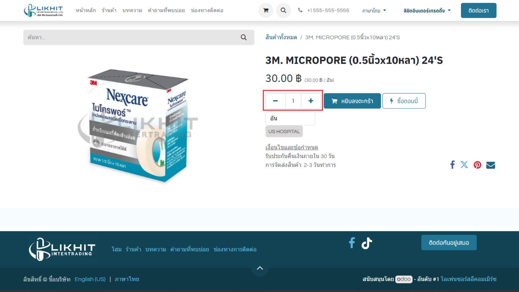Click the Likhit Intertrading footer logo
Image resolution: width=519 pixels, height=292 pixels.
[x=62, y=249]
